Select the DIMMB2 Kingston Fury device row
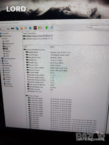The width and height of the screenshot is (109, 145). click(38, 39)
